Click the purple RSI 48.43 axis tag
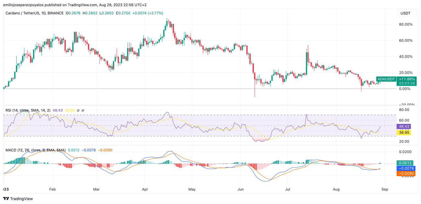Screen dimensions: 421x204 pos(404,127)
